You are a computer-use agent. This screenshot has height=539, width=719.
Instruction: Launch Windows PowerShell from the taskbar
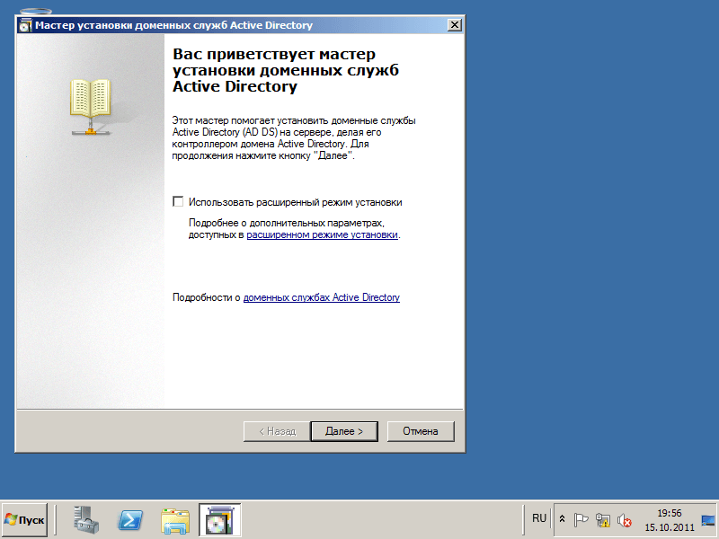tap(130, 520)
